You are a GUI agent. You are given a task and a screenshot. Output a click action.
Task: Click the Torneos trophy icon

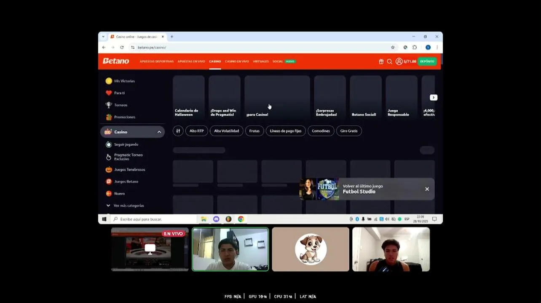[x=109, y=105]
